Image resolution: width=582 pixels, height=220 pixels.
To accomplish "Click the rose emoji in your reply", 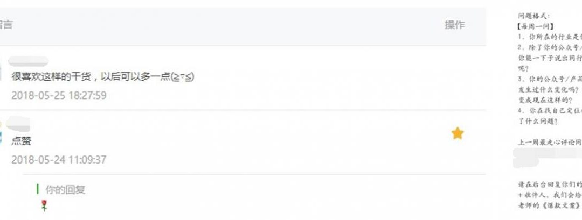I will click(44, 205).
